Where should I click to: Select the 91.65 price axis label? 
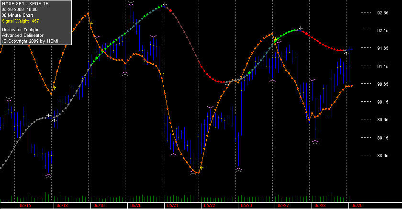(x=383, y=48)
